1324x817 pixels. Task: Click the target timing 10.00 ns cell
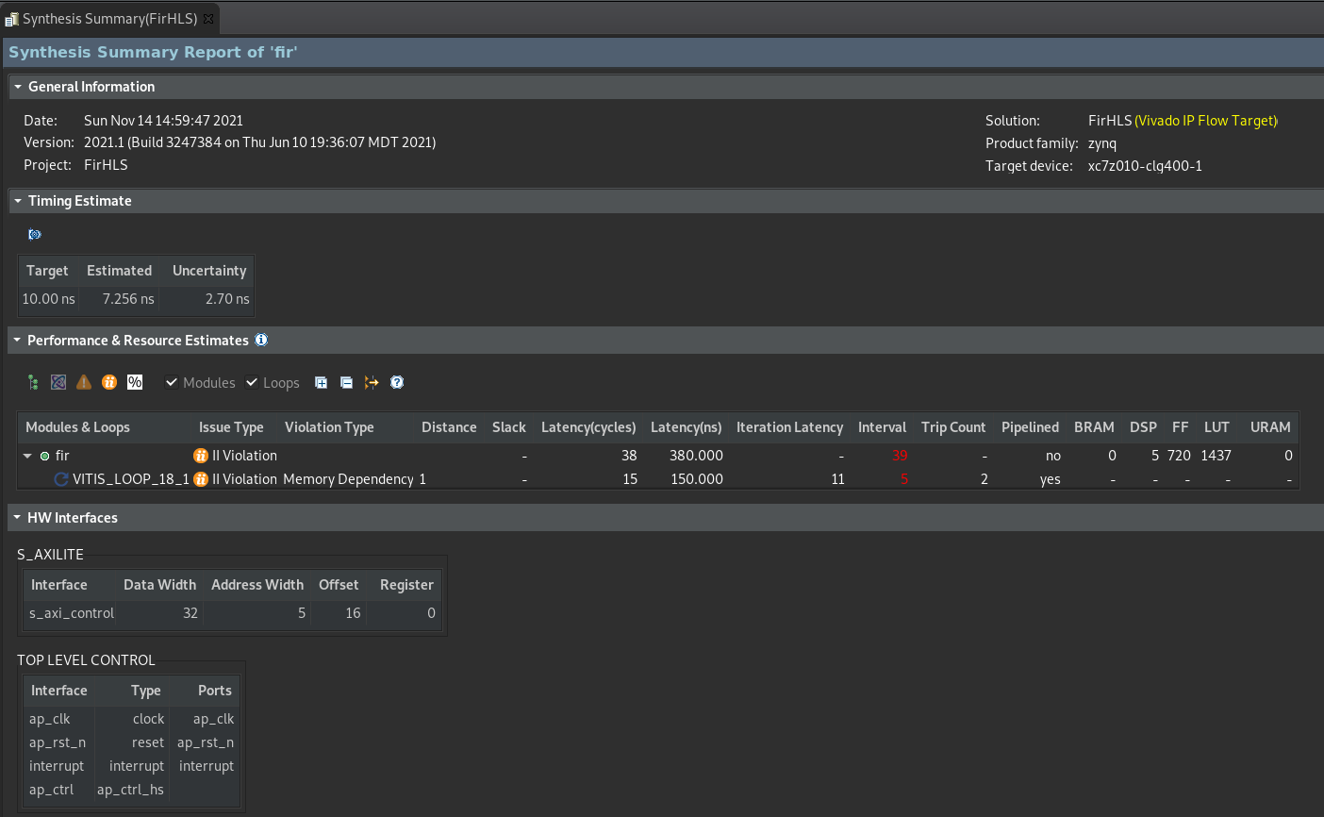coord(48,299)
